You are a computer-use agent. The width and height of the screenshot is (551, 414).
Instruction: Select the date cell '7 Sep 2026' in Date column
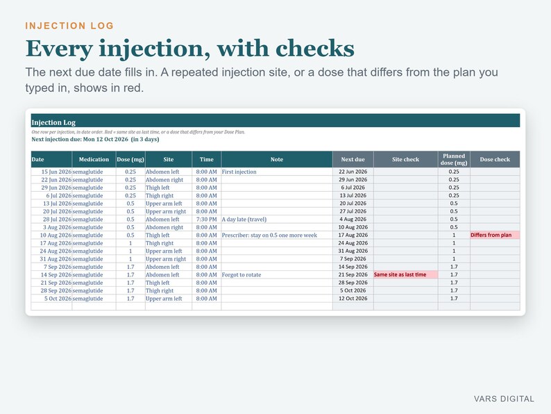[51, 267]
